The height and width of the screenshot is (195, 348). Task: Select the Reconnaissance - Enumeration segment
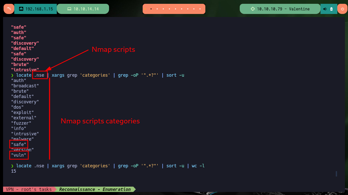(x=95, y=189)
